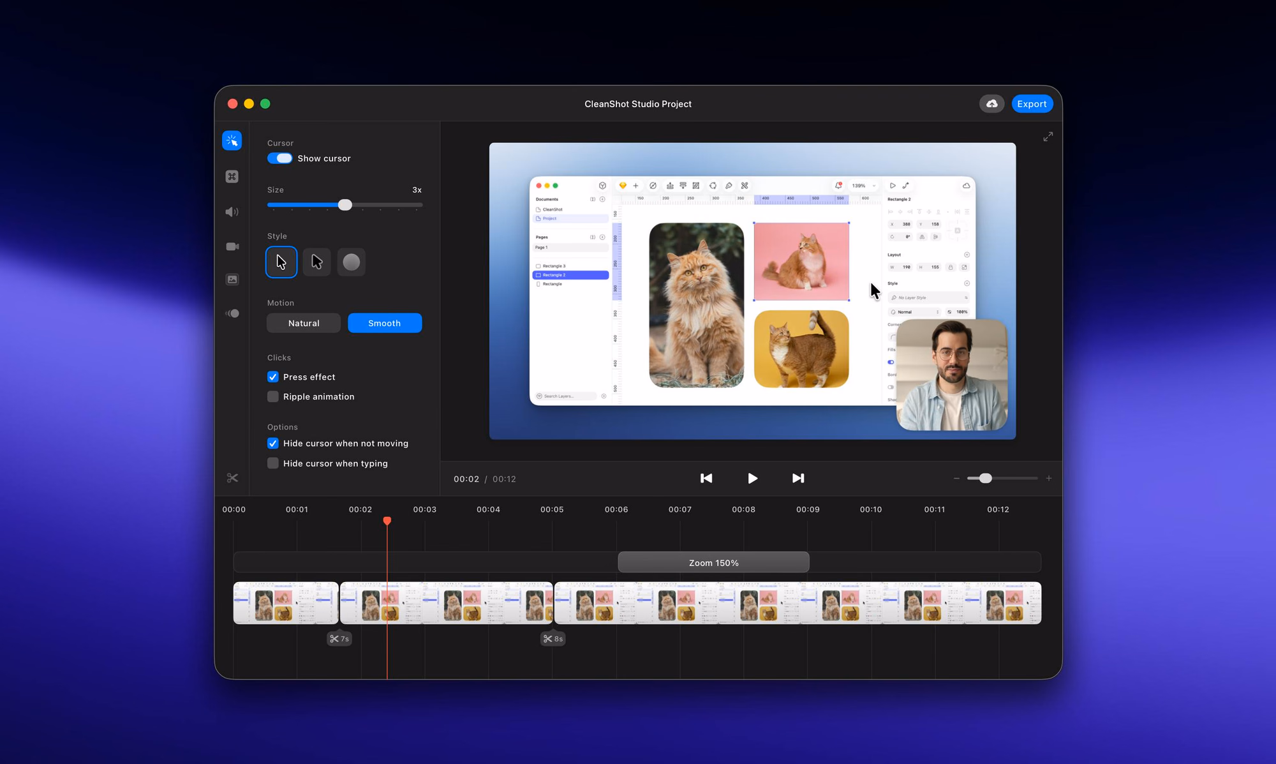Click the webcam overlay in preview
This screenshot has width=1276, height=764.
pyautogui.click(x=952, y=375)
